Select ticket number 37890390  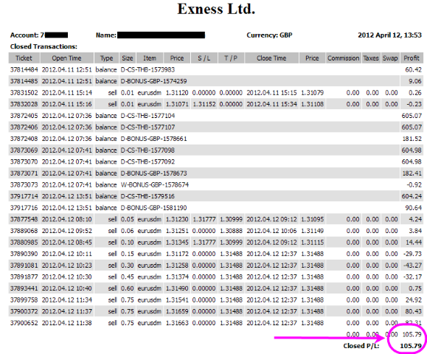(24, 254)
